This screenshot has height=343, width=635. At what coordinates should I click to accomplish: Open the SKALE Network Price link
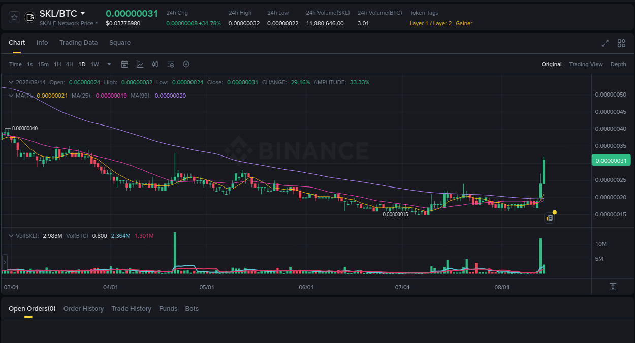(x=69, y=23)
